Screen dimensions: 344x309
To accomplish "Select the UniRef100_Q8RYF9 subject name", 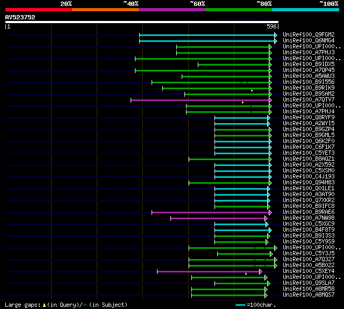I will pos(309,118).
